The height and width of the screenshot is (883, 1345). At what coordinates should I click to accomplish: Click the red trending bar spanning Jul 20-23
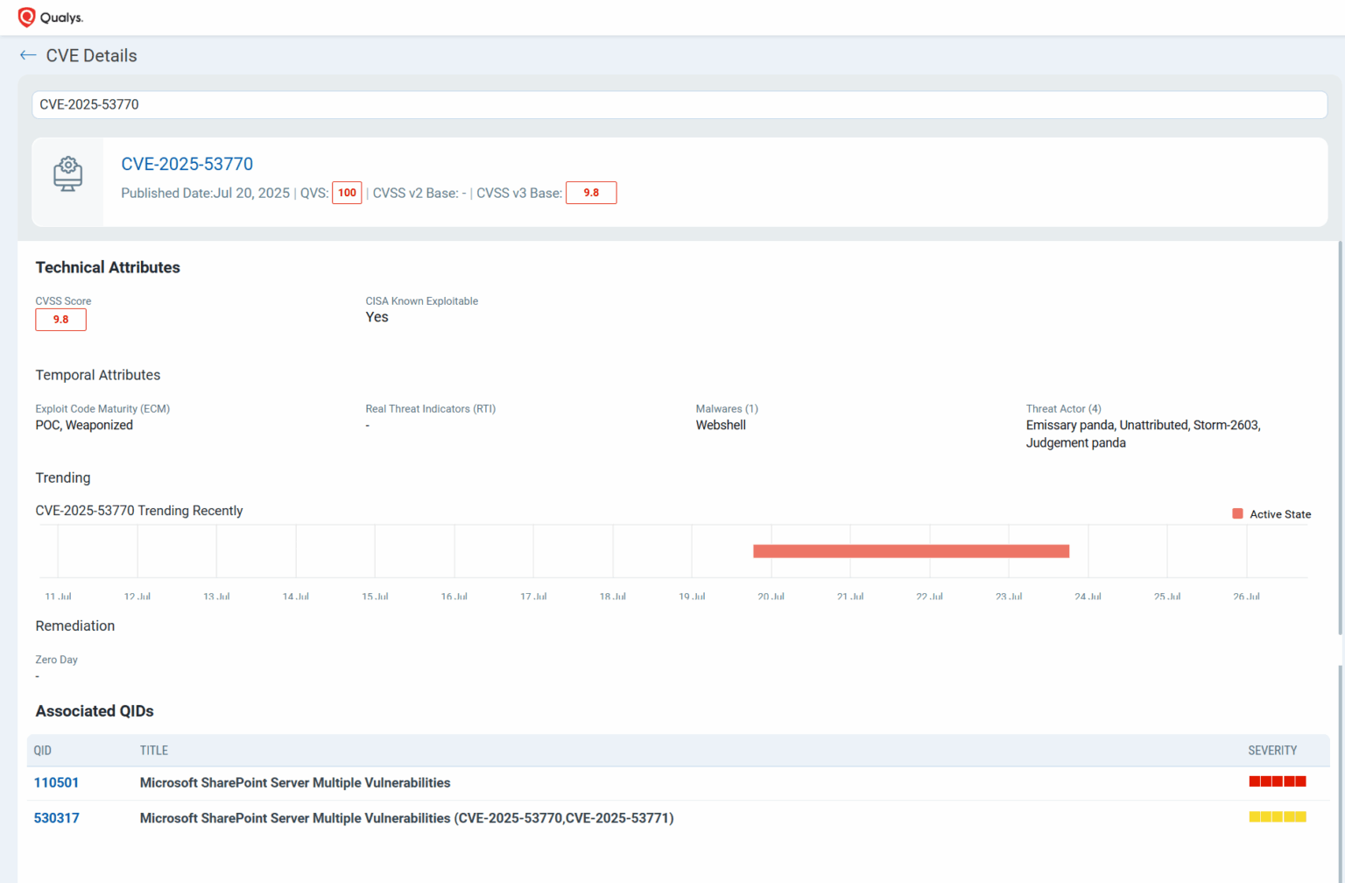(911, 550)
